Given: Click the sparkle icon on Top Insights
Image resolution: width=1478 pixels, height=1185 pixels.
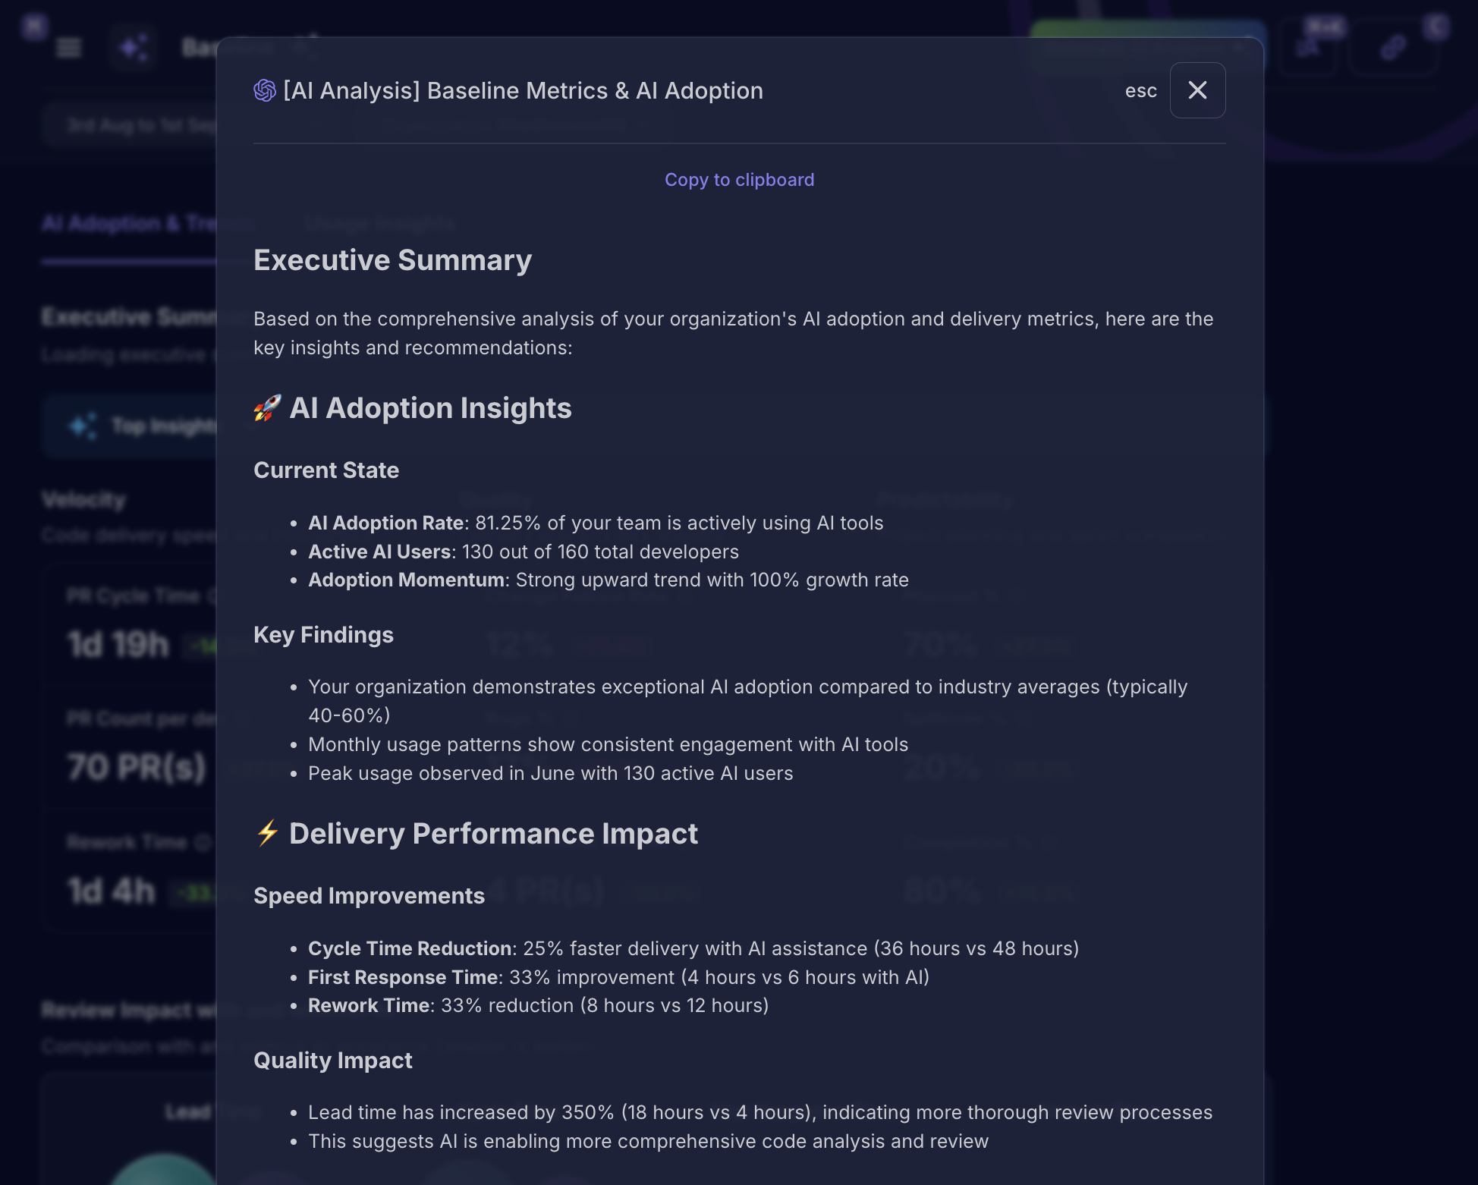Looking at the screenshot, I should [x=83, y=426].
